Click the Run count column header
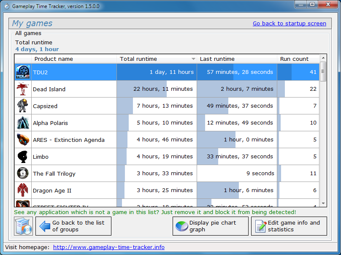The height and width of the screenshot is (255, 341). [298, 59]
